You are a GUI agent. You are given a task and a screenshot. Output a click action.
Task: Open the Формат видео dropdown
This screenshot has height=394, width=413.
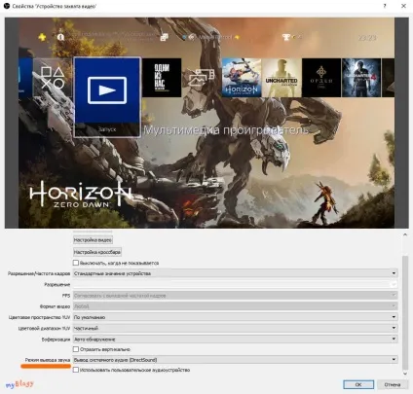tap(235, 306)
